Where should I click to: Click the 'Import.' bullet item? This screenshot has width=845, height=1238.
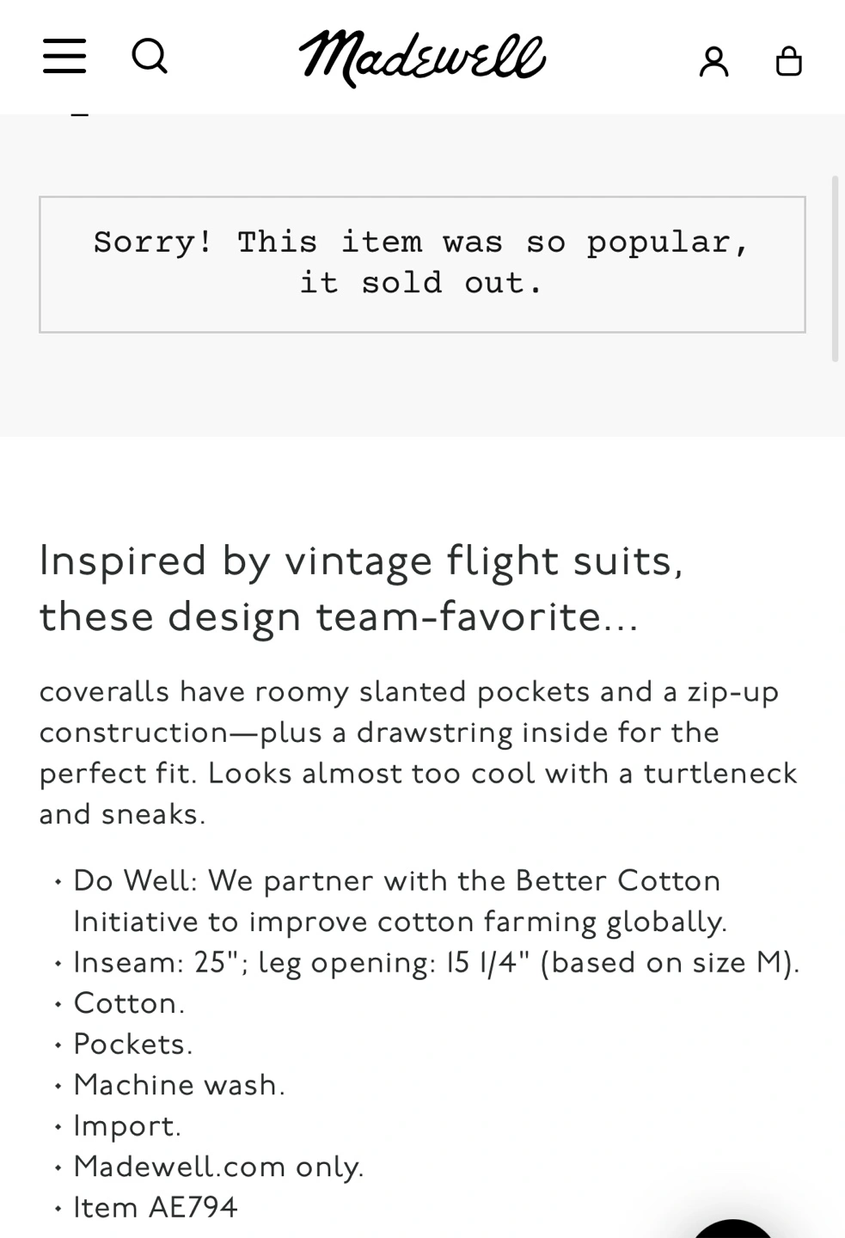pyautogui.click(x=127, y=1125)
